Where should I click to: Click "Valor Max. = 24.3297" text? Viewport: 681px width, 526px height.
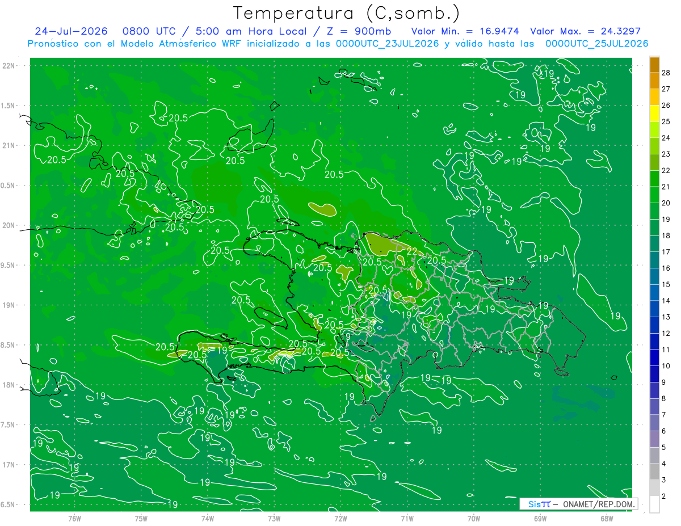pyautogui.click(x=585, y=31)
